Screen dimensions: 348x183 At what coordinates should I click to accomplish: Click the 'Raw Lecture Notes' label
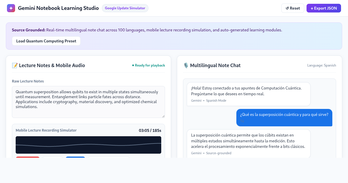28,81
